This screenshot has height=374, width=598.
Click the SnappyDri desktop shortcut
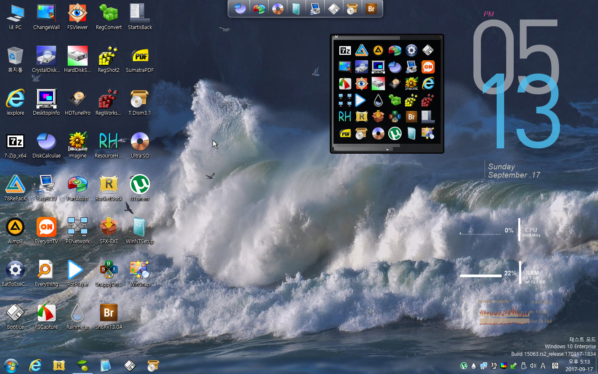coord(109,274)
